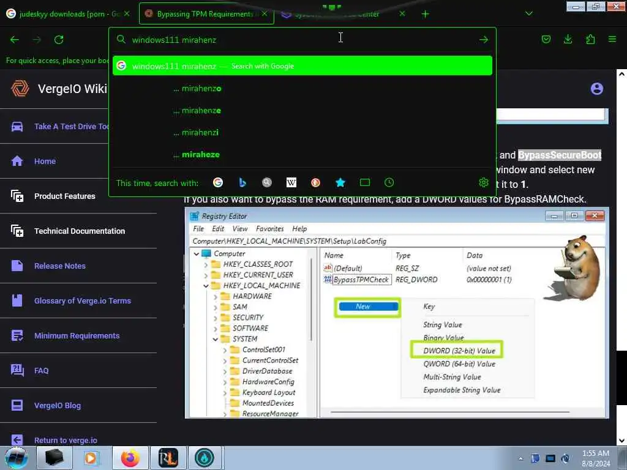Image resolution: width=627 pixels, height=470 pixels.
Task: Close the third browser tab
Action: [402, 13]
